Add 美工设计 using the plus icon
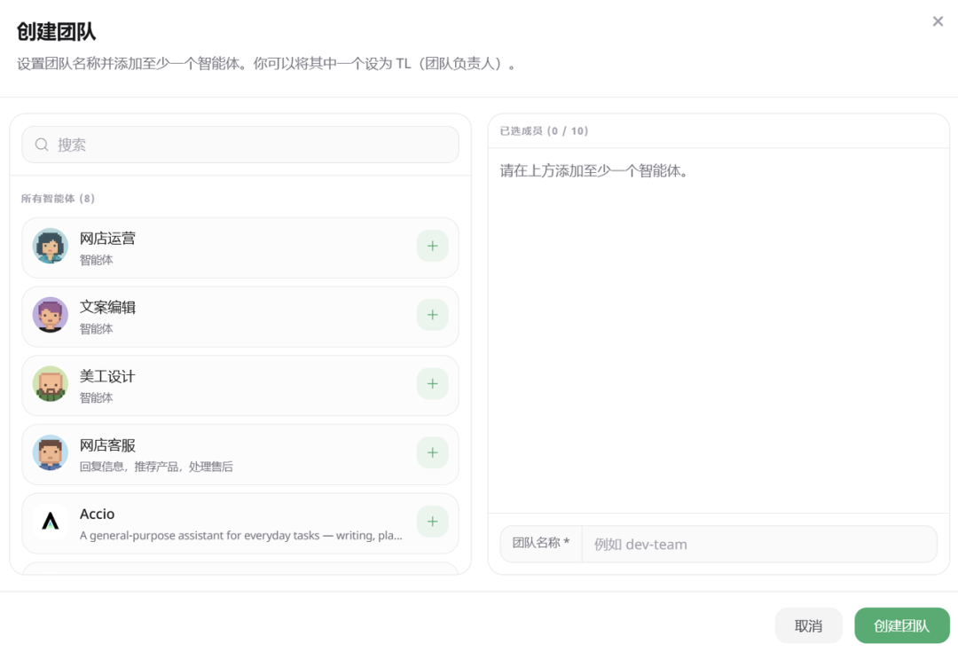The height and width of the screenshot is (652, 958). (432, 384)
